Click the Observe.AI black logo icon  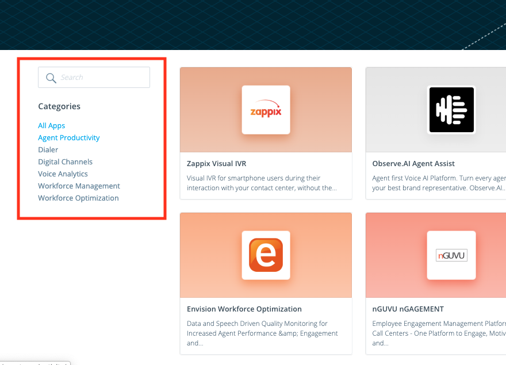point(451,110)
